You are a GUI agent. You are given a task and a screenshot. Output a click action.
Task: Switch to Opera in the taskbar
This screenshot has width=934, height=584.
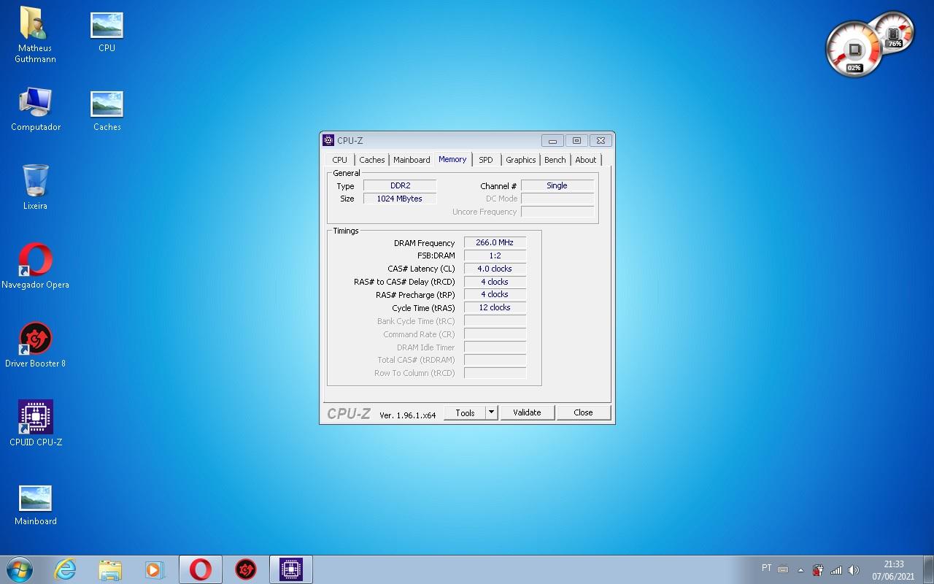coord(201,569)
